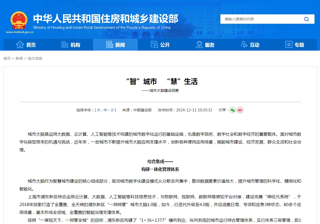Click the national emblem logo
320x224 pixels.
(x=19, y=20)
